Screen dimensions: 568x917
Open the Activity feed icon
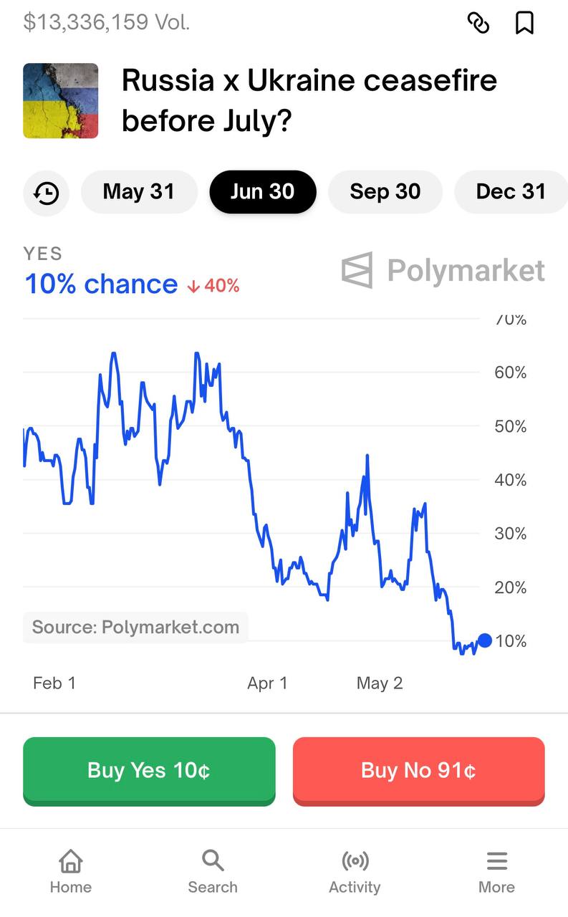[x=355, y=871]
